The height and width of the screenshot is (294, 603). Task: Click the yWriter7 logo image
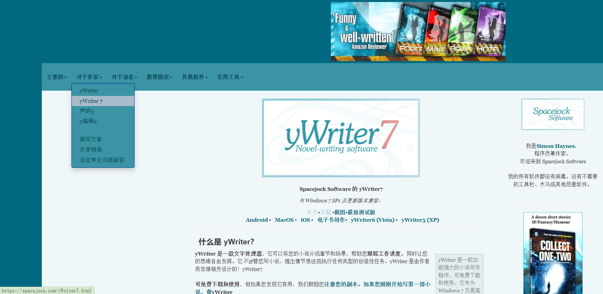tap(341, 138)
